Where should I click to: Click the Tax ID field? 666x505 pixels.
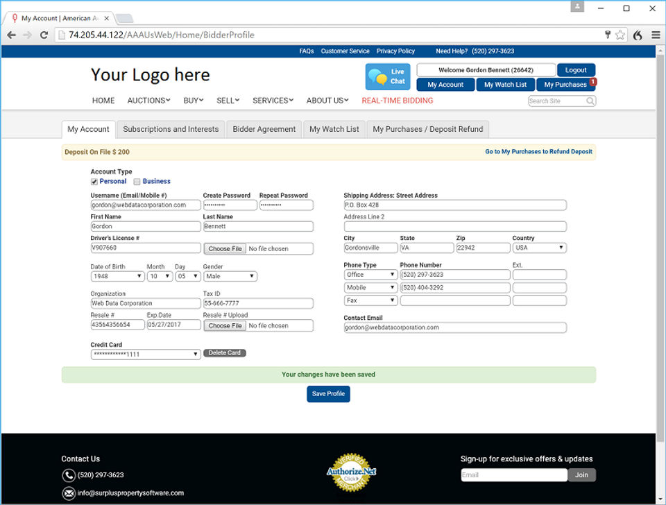[x=258, y=303]
